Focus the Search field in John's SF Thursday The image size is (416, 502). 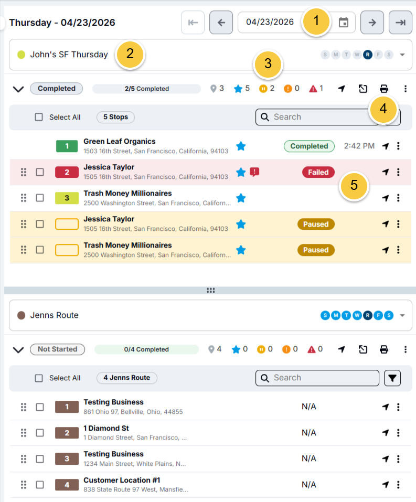(317, 117)
